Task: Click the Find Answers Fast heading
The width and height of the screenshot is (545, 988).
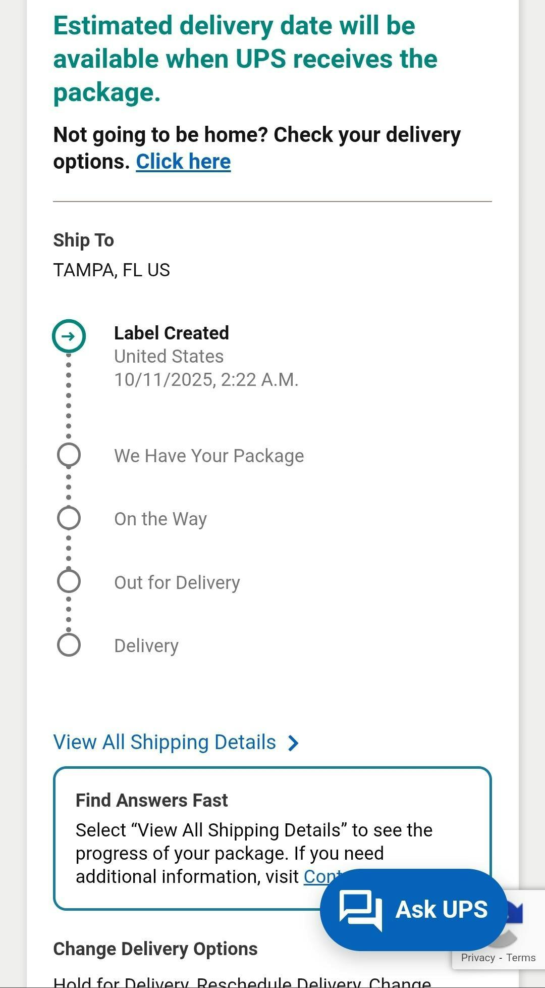Action: pyautogui.click(x=151, y=800)
